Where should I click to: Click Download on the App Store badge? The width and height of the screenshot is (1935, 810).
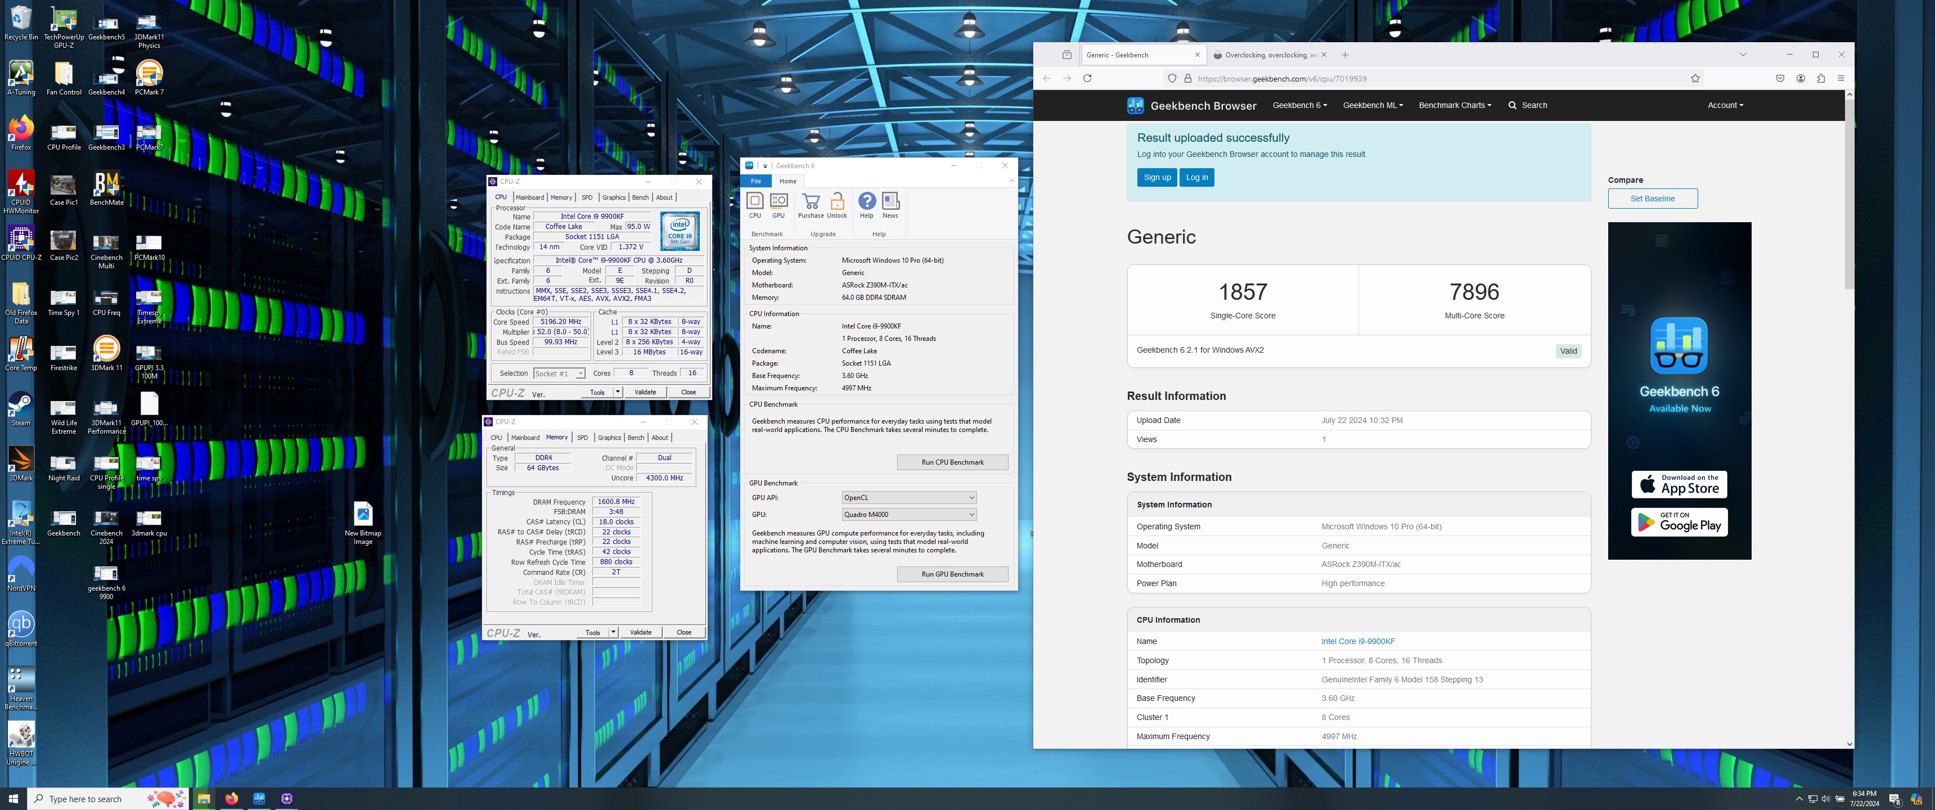[1679, 485]
